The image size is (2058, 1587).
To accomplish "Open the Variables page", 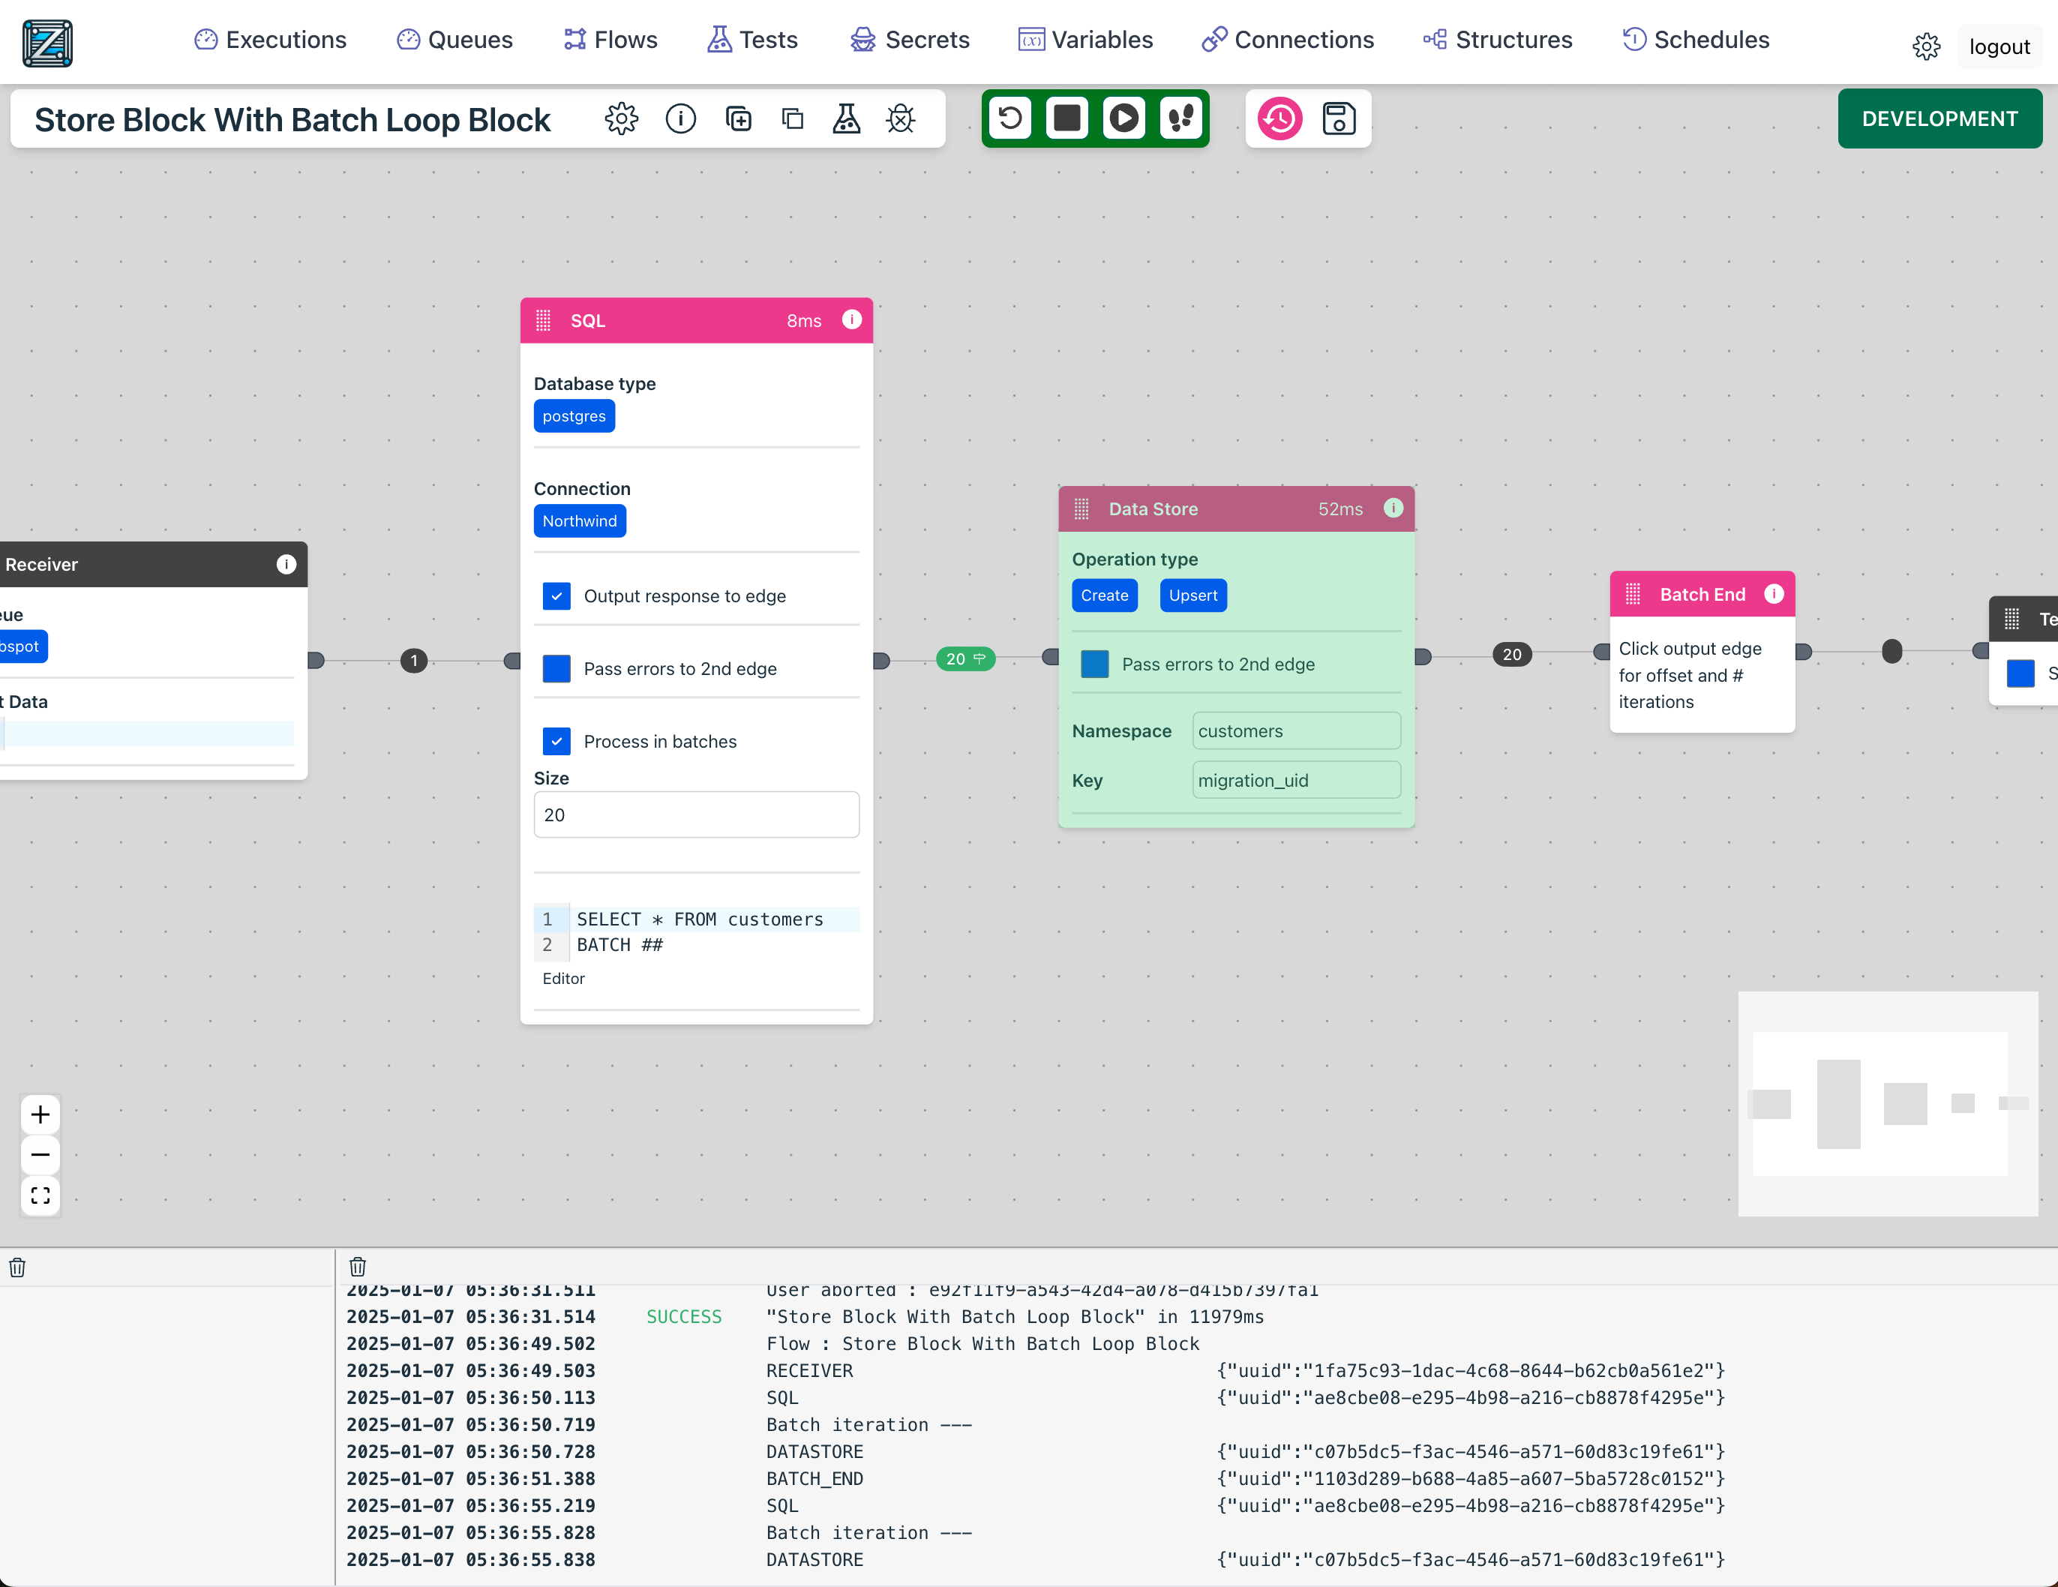I will pos(1085,40).
